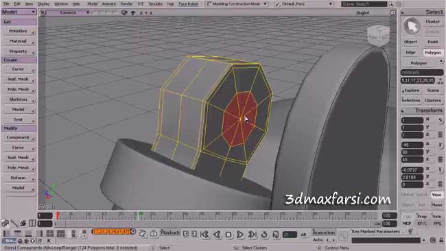The width and height of the screenshot is (446, 251).
Task: Open the Modeling Construction Mode dropdown
Action: (x=237, y=4)
